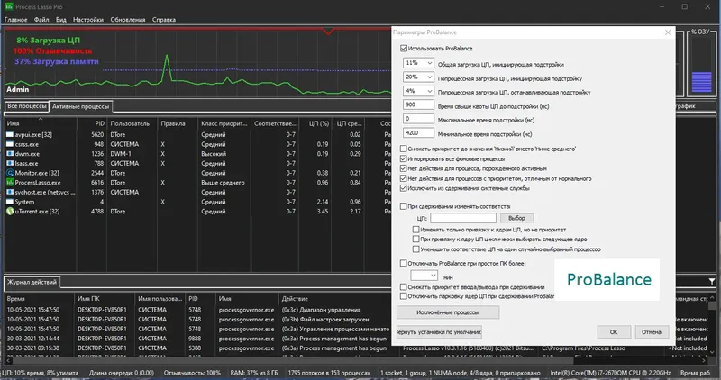Click the 900 ms quota time field
The width and height of the screenshot is (721, 380).
tap(418, 104)
